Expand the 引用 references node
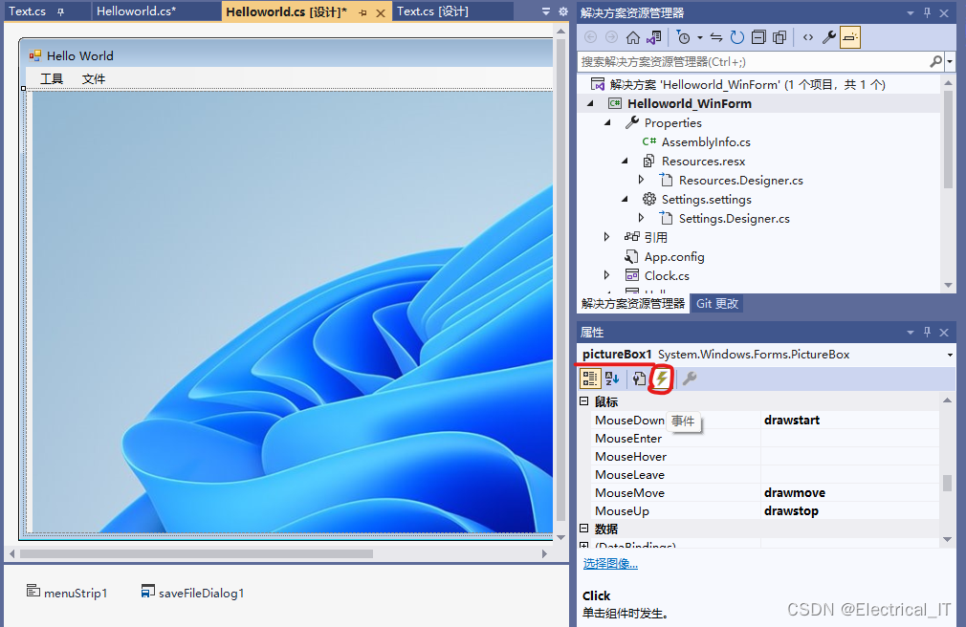Viewport: 966px width, 627px height. [x=606, y=237]
